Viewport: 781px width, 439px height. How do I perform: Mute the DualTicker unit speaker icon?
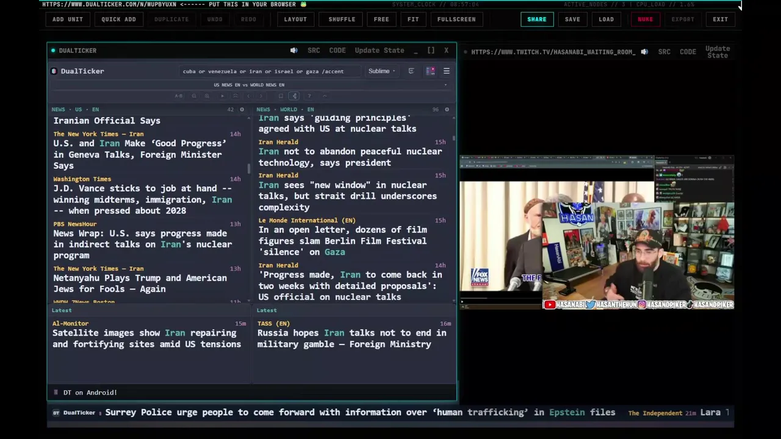(x=293, y=51)
